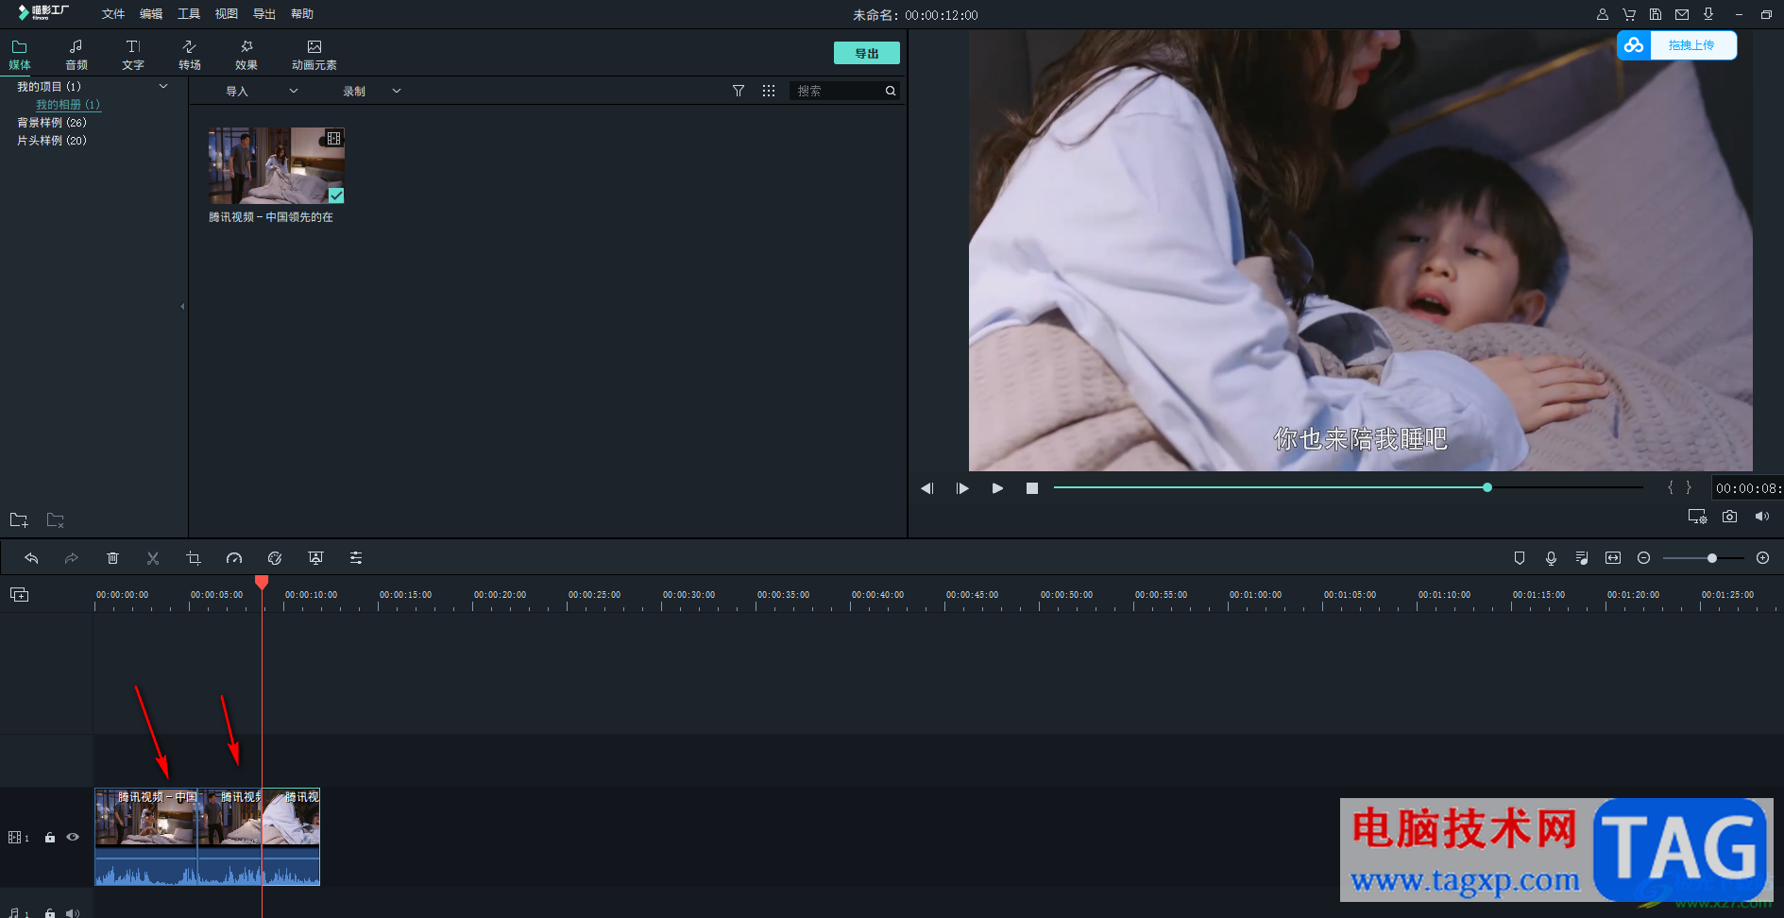Record voiceover with microphone icon
The height and width of the screenshot is (918, 1784).
point(1551,558)
